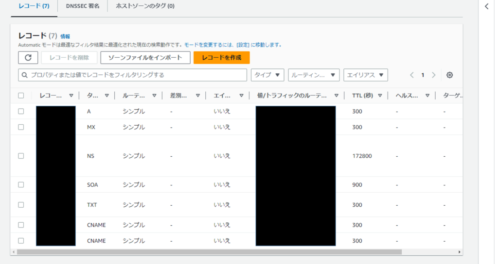Sort by エイリアス column header arrow
This screenshot has width=498, height=264.
(241, 96)
